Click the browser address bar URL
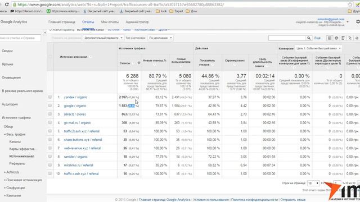The image size is (360, 202). pyautogui.click(x=120, y=4)
